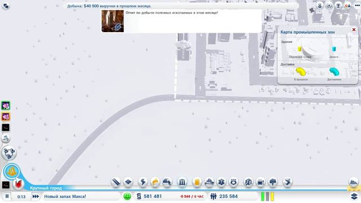The image size is (361, 203).
Task: Open the Mass Transit bus menu
Action: pos(261,182)
